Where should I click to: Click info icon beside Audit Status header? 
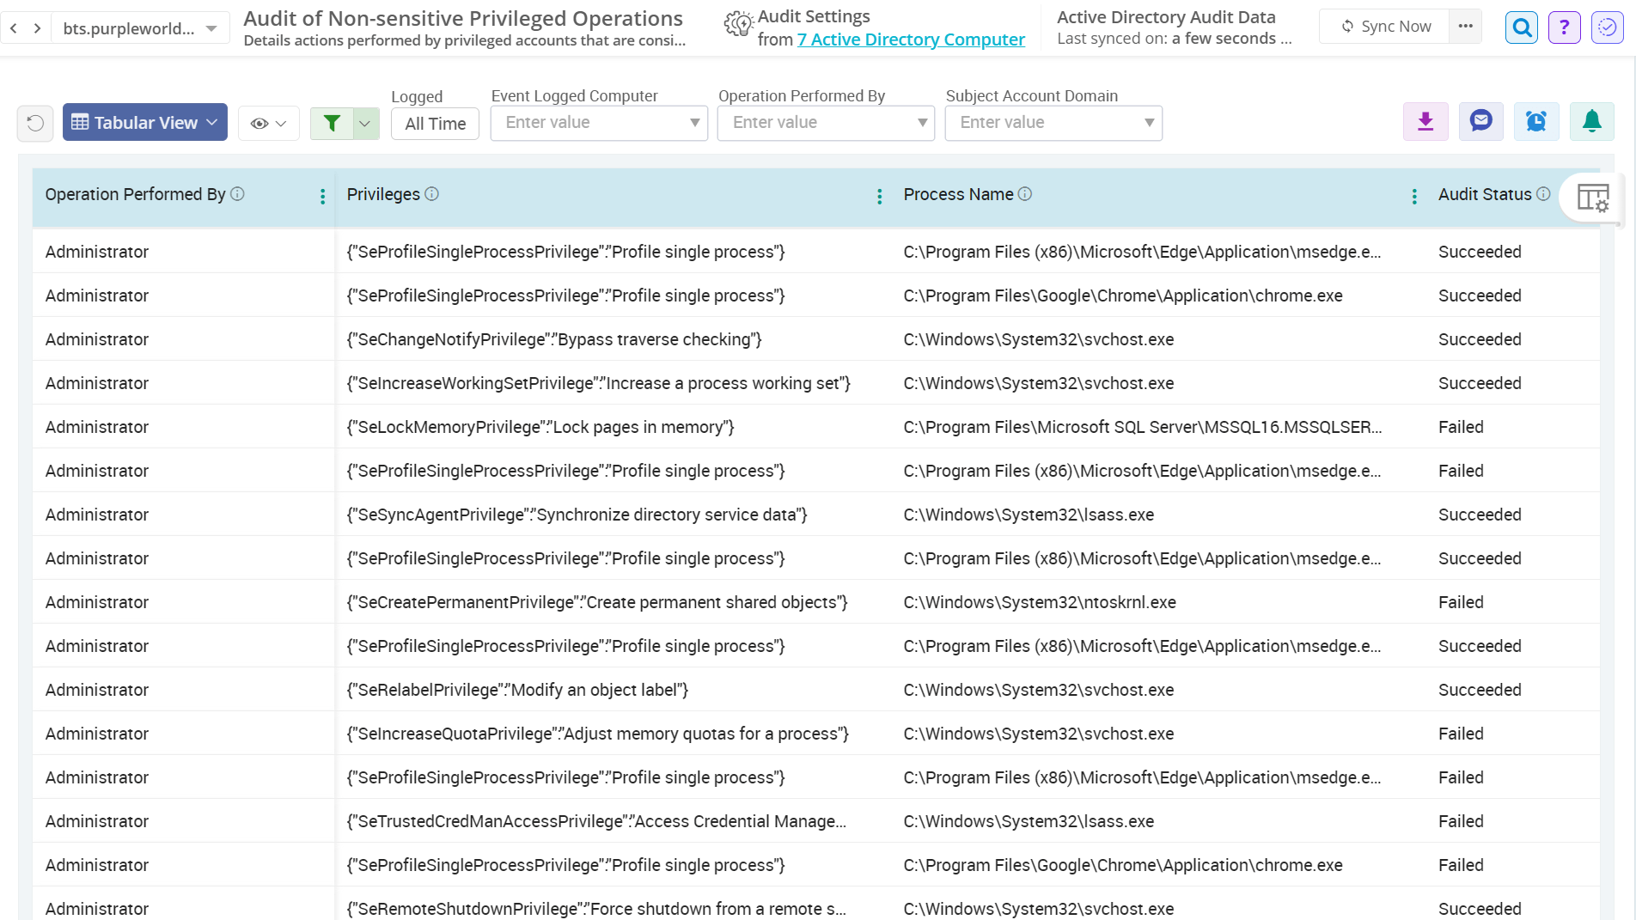pyautogui.click(x=1543, y=194)
